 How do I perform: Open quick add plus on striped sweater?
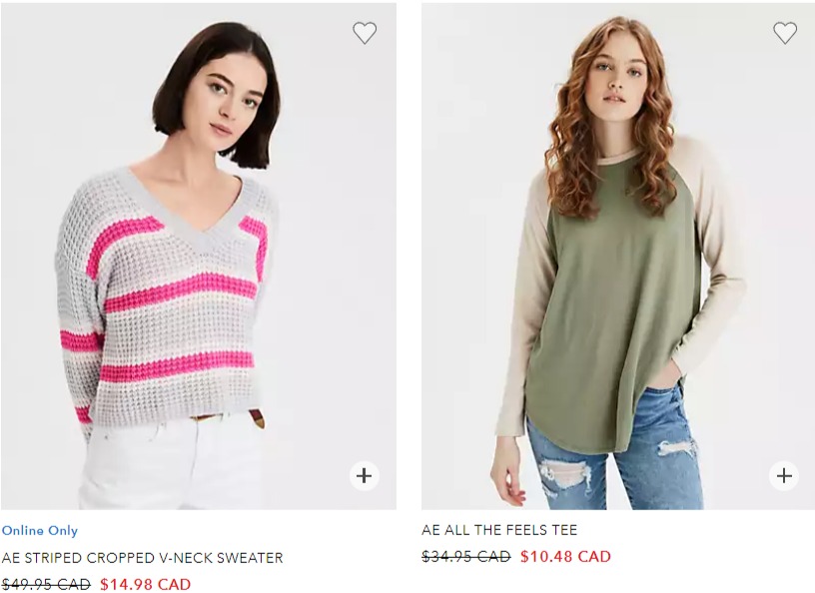365,475
